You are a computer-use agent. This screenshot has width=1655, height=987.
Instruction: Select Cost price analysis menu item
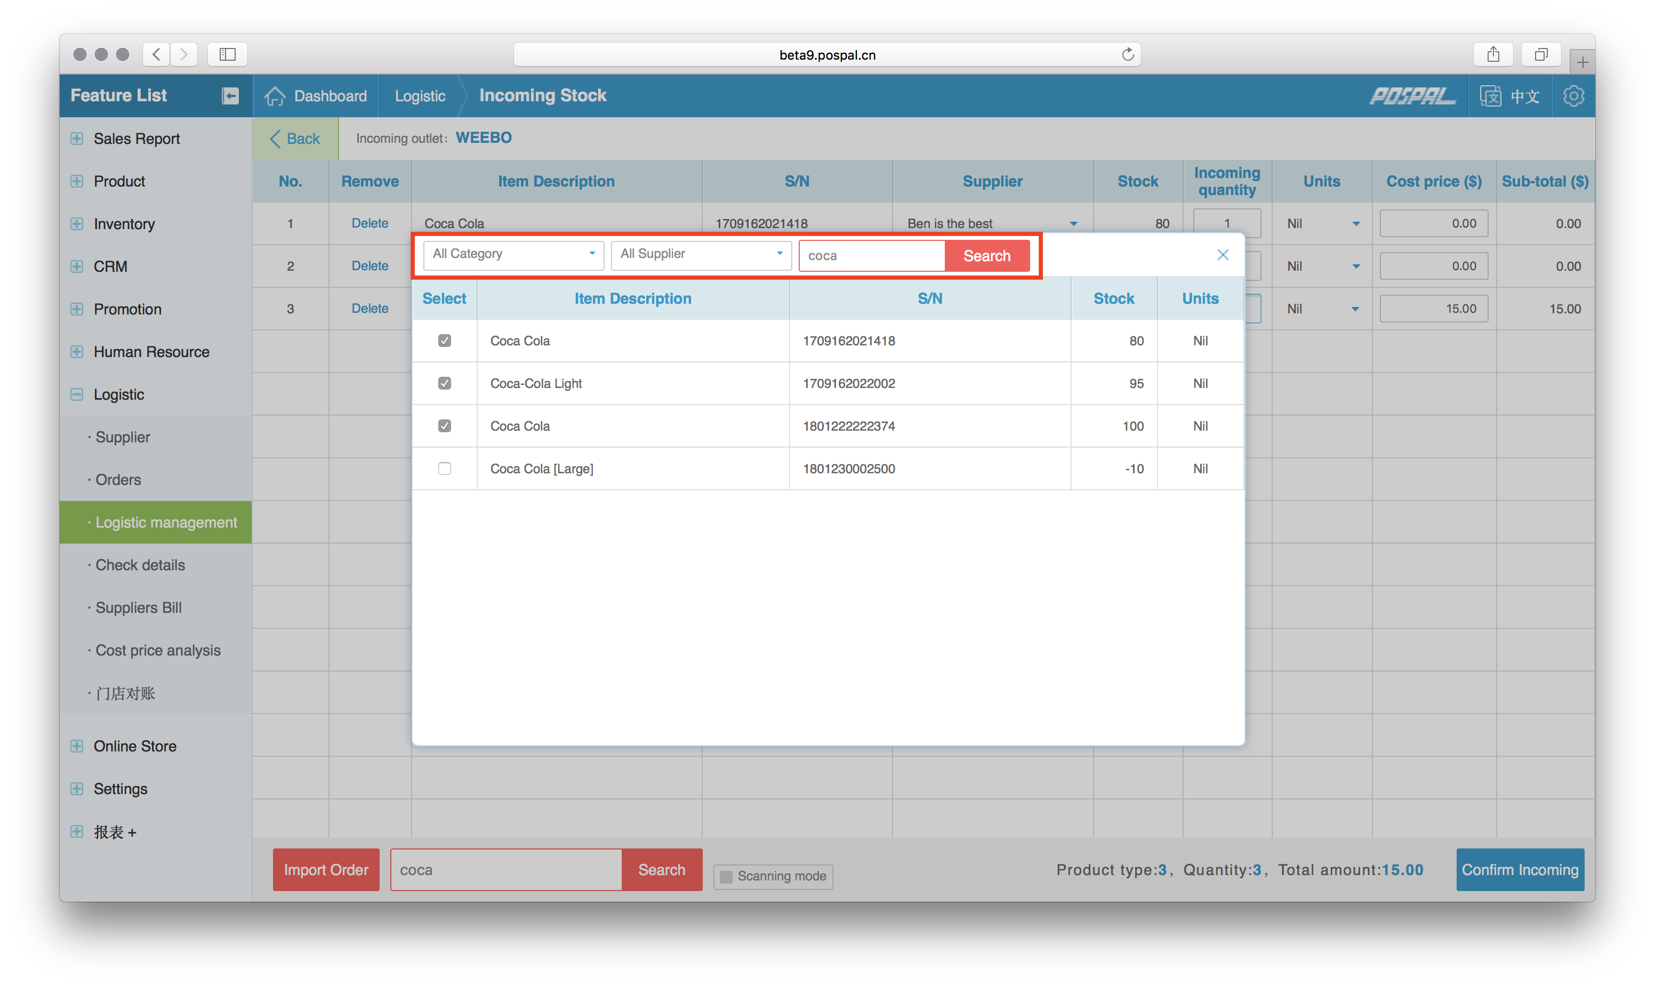point(158,650)
